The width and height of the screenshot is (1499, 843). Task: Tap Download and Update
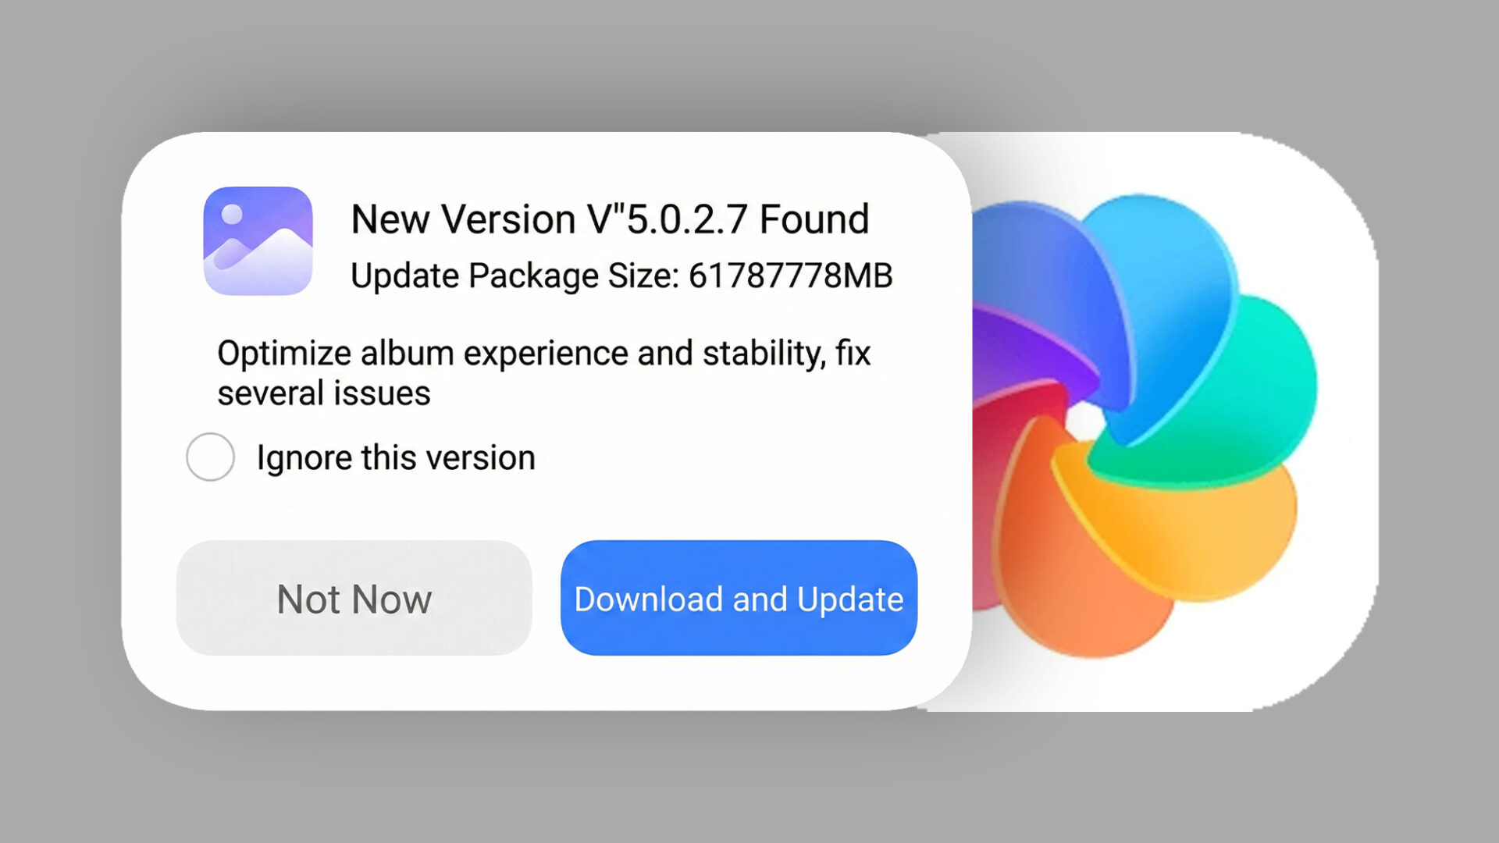click(x=739, y=598)
